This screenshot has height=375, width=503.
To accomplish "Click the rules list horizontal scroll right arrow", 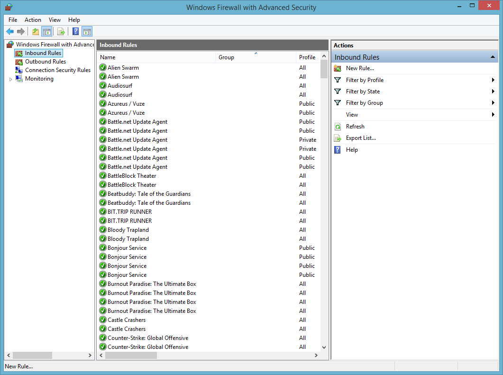I will pos(316,356).
